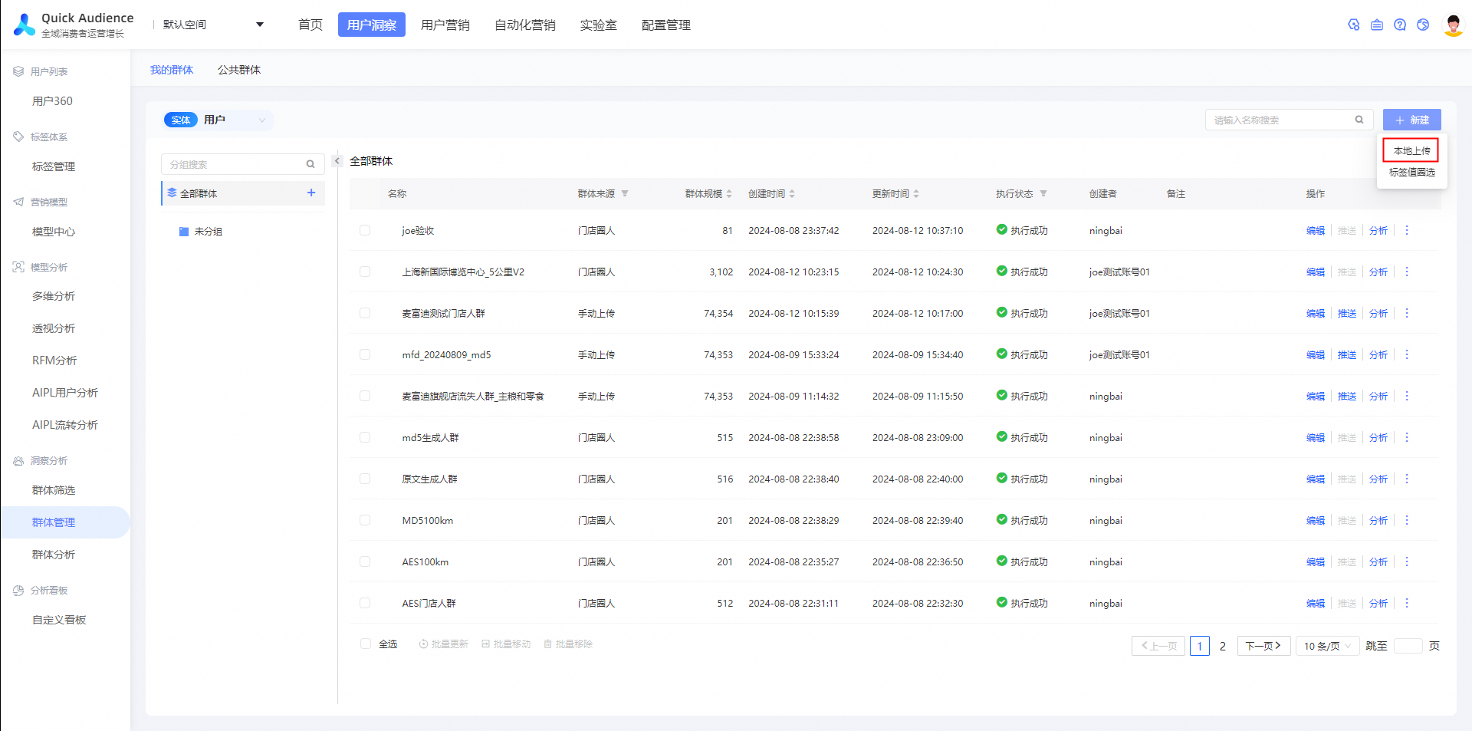Click 编辑 for the joe验收 row

click(x=1316, y=230)
